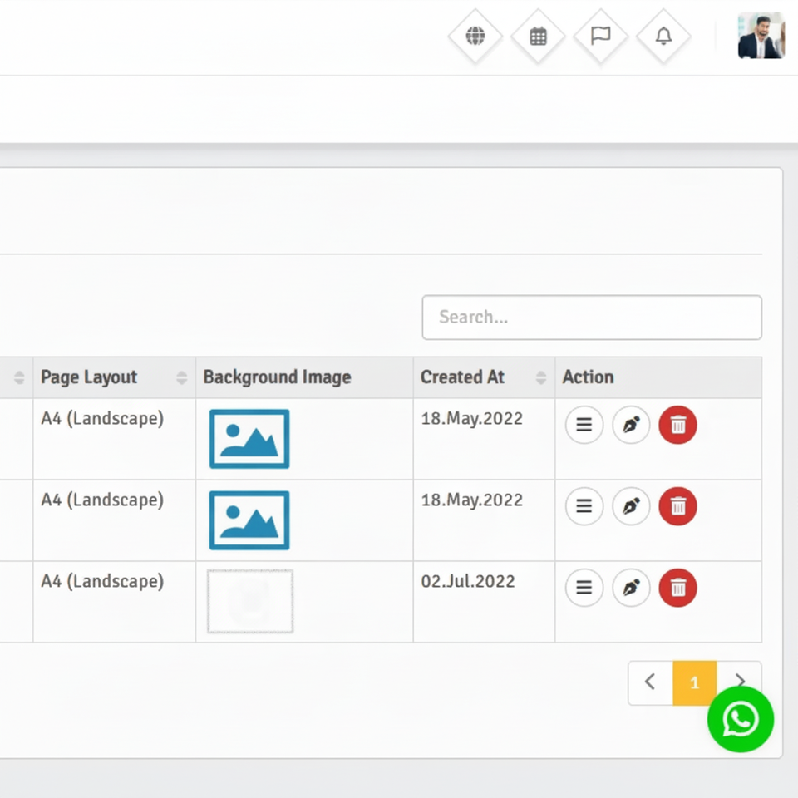Click the globe language icon
The height and width of the screenshot is (798, 798).
[x=475, y=37]
